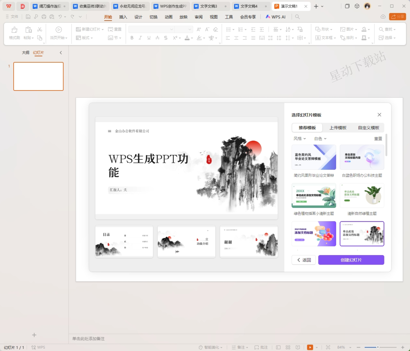Select the 简约风图形毕业论文答辩 template thumbnail
The image size is (410, 351).
pyautogui.click(x=314, y=157)
